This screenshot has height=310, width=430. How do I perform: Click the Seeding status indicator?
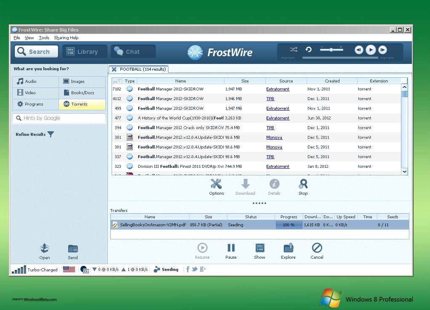[166, 270]
